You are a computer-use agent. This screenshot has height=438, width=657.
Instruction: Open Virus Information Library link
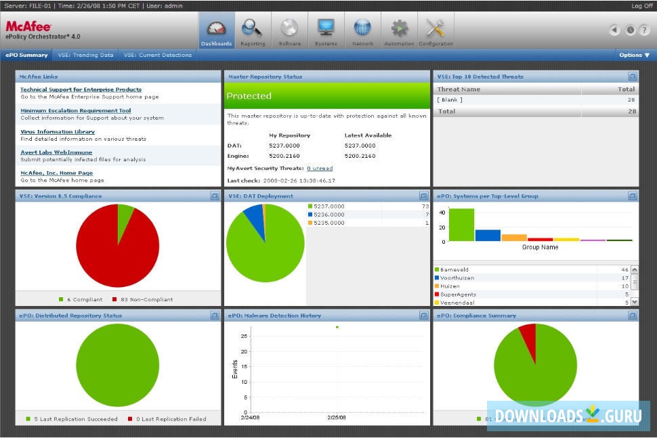tap(58, 131)
